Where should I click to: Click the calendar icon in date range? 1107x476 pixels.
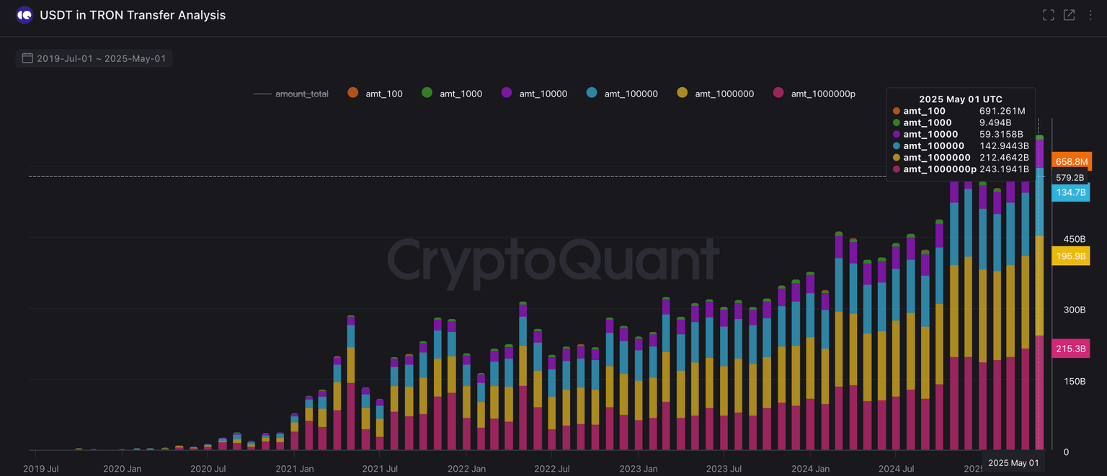click(27, 58)
